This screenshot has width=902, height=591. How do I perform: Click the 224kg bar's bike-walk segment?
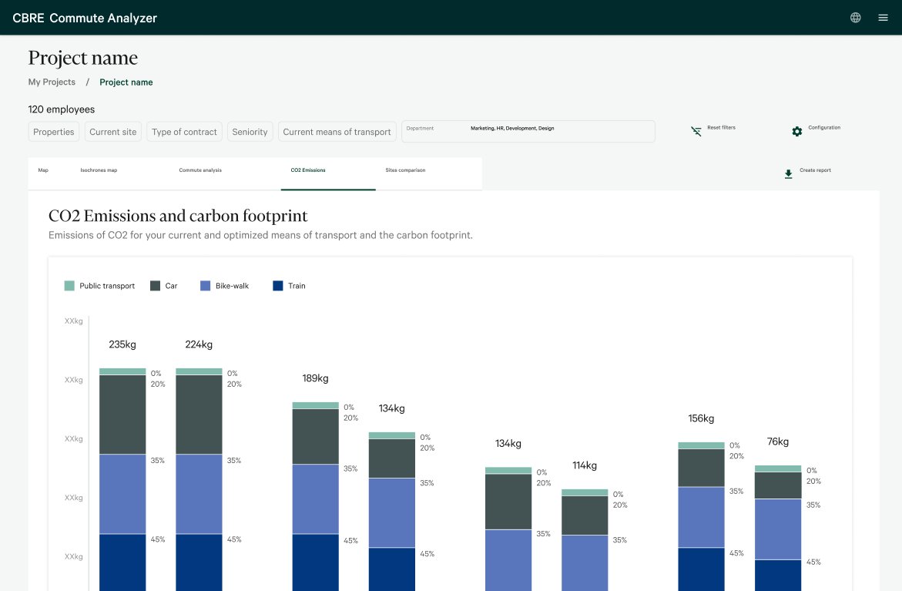pyautogui.click(x=199, y=495)
